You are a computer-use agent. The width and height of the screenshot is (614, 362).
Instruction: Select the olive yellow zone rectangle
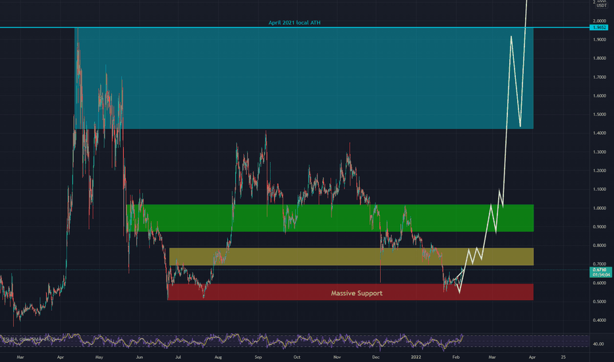pyautogui.click(x=351, y=257)
